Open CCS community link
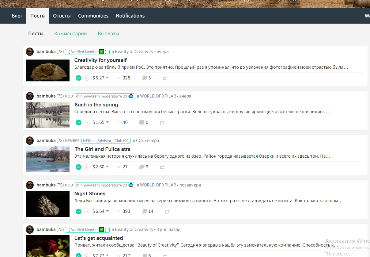Image resolution: width=370 pixels, height=257 pixels. pos(140,140)
